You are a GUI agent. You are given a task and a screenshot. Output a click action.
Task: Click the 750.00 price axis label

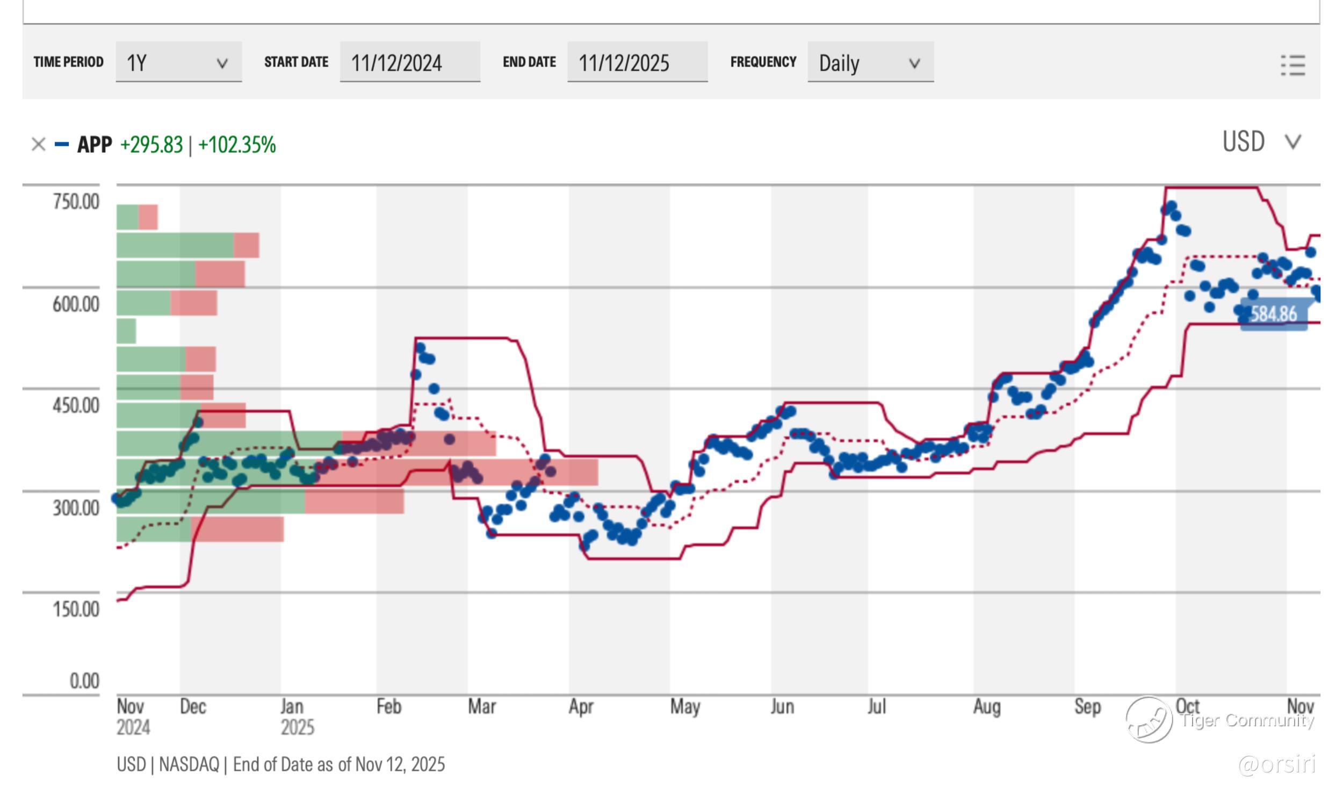76,202
